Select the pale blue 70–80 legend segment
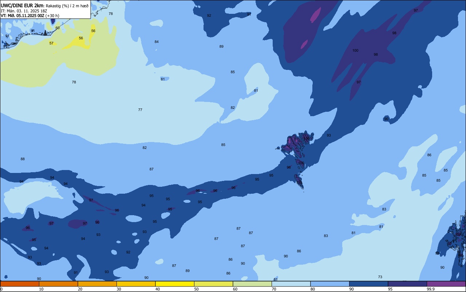The height and width of the screenshot is (292, 466). [291, 284]
